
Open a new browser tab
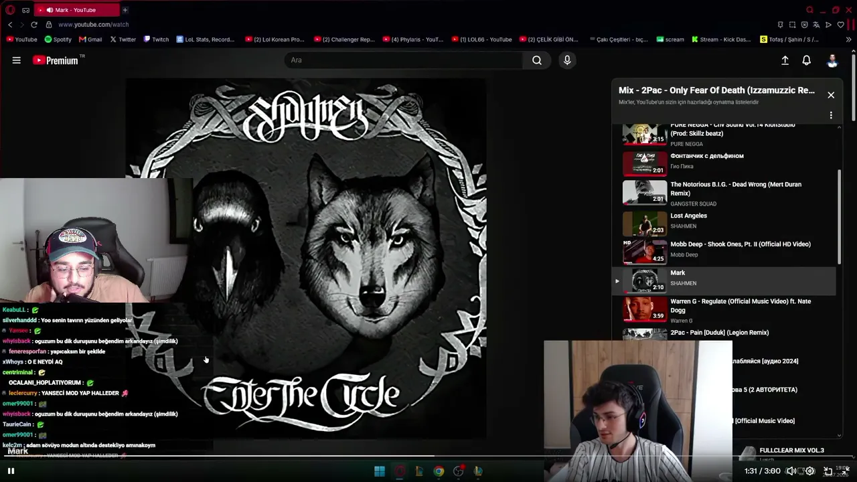125,10
